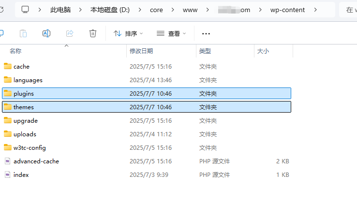Click PHP 源文件 type of index
357x217 pixels.
tap(214, 174)
